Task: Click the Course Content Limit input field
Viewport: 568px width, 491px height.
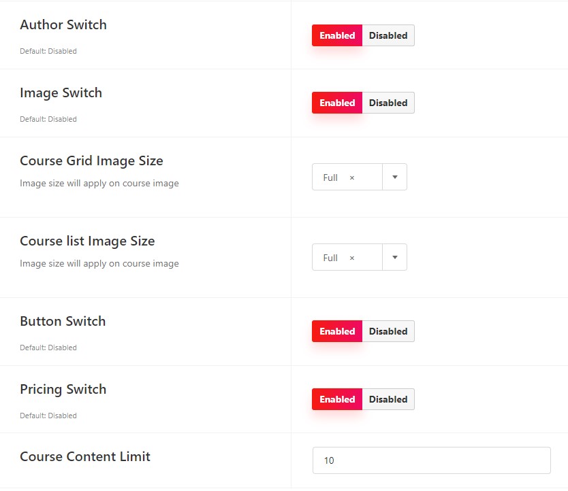Action: pyautogui.click(x=431, y=460)
